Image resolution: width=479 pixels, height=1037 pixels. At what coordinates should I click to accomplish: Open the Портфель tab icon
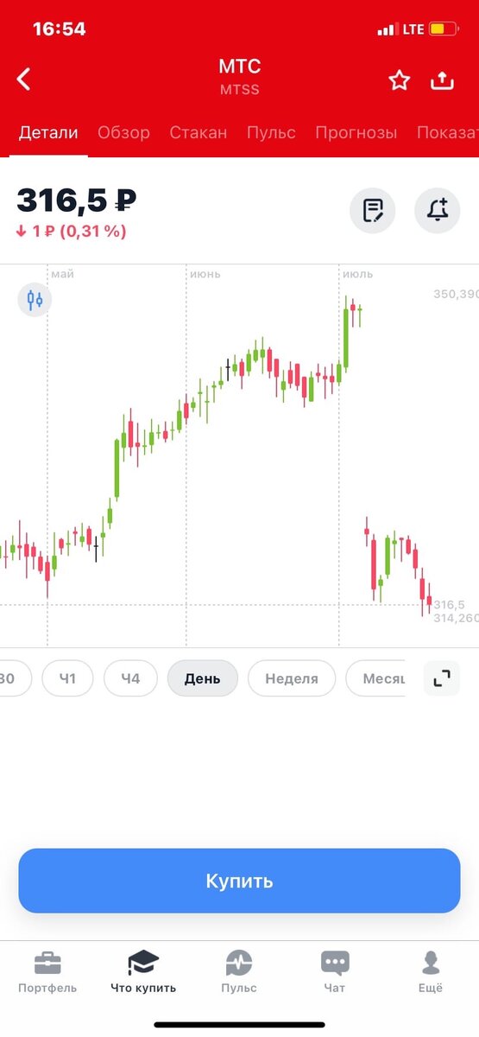(47, 972)
